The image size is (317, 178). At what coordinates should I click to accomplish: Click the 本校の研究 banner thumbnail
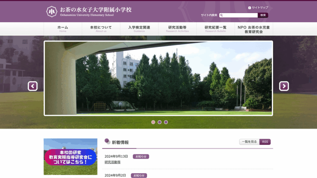tap(70, 157)
